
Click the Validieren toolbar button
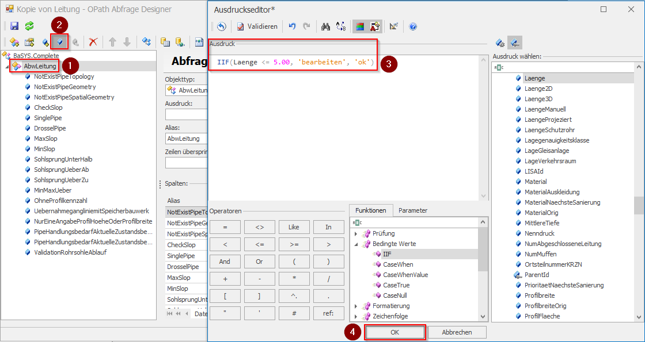coord(257,26)
